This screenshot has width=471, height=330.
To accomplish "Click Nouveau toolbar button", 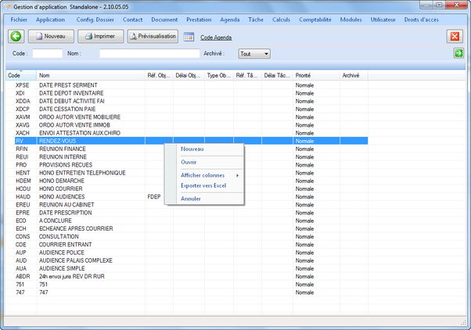I will 51,36.
